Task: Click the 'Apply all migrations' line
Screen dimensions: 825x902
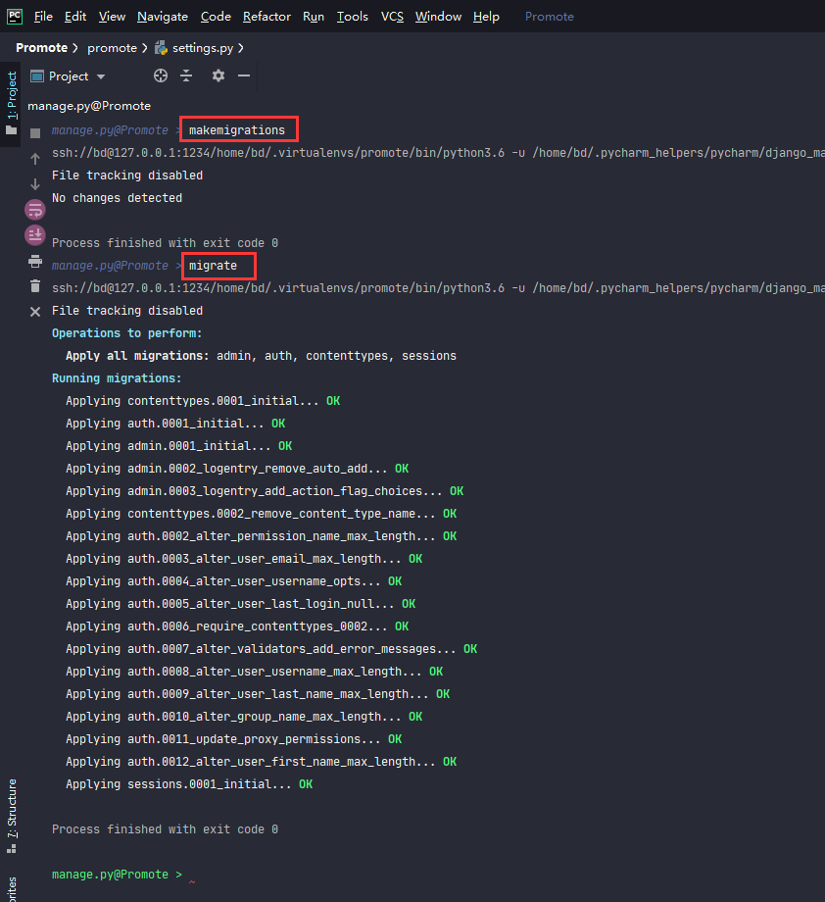Action: click(x=261, y=356)
